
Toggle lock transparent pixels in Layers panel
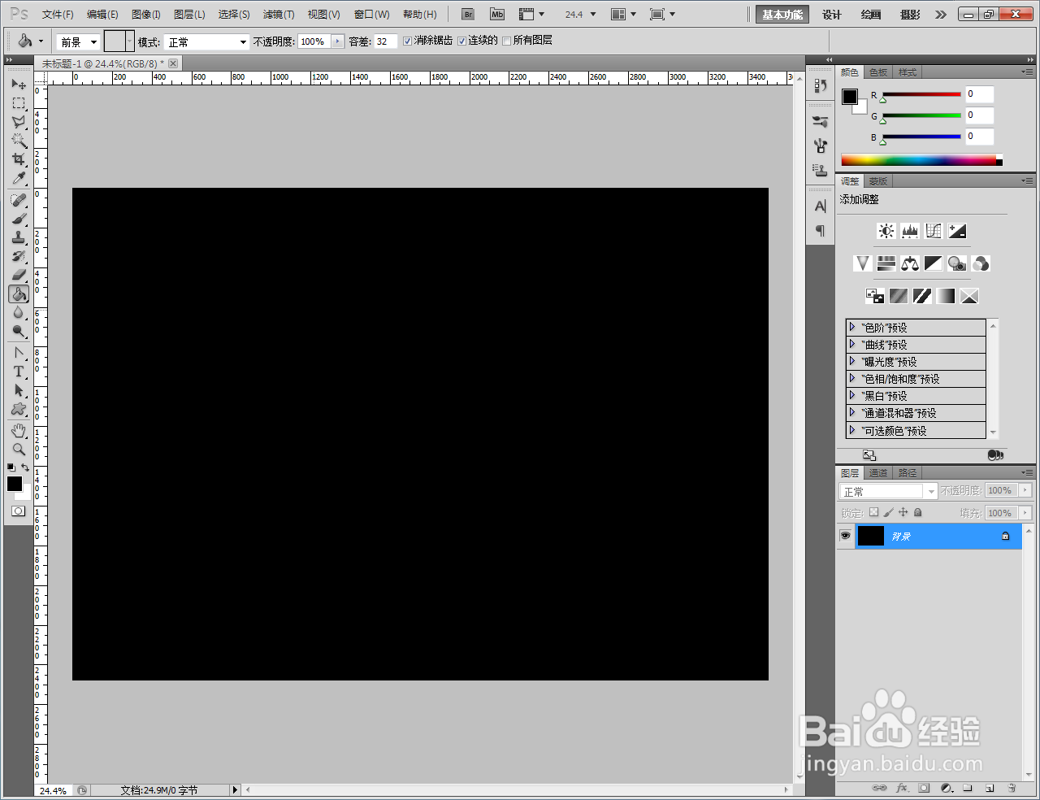[873, 512]
